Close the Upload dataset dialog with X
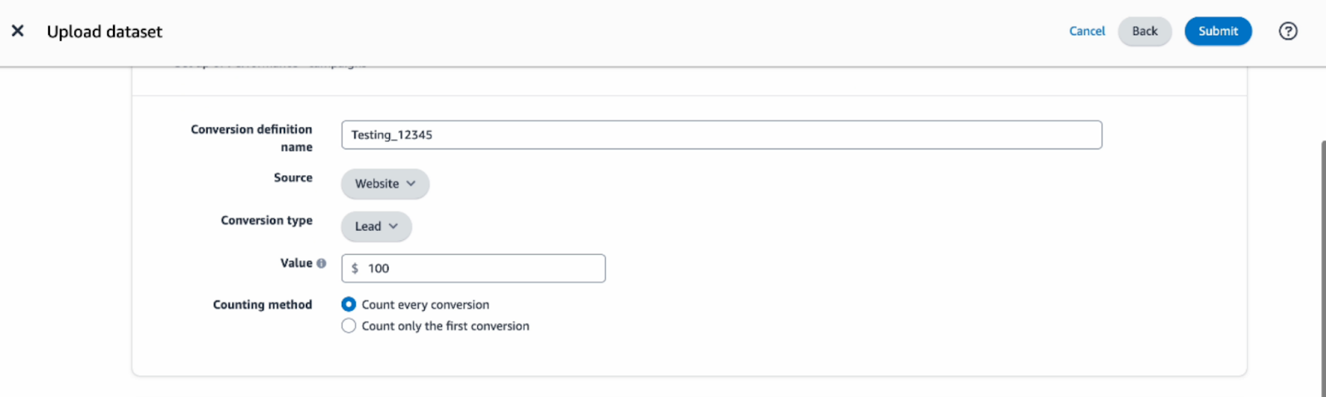 (x=17, y=32)
